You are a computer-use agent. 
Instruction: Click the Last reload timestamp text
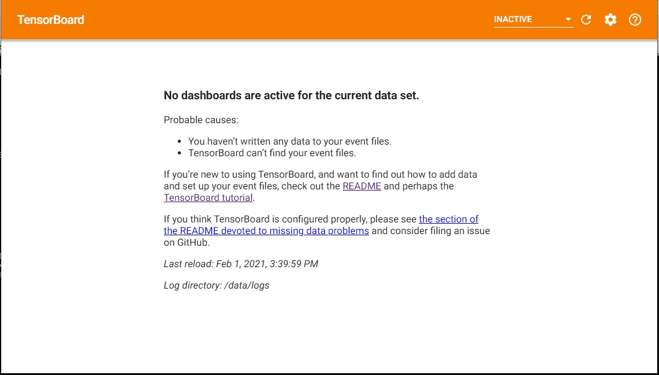(x=241, y=264)
